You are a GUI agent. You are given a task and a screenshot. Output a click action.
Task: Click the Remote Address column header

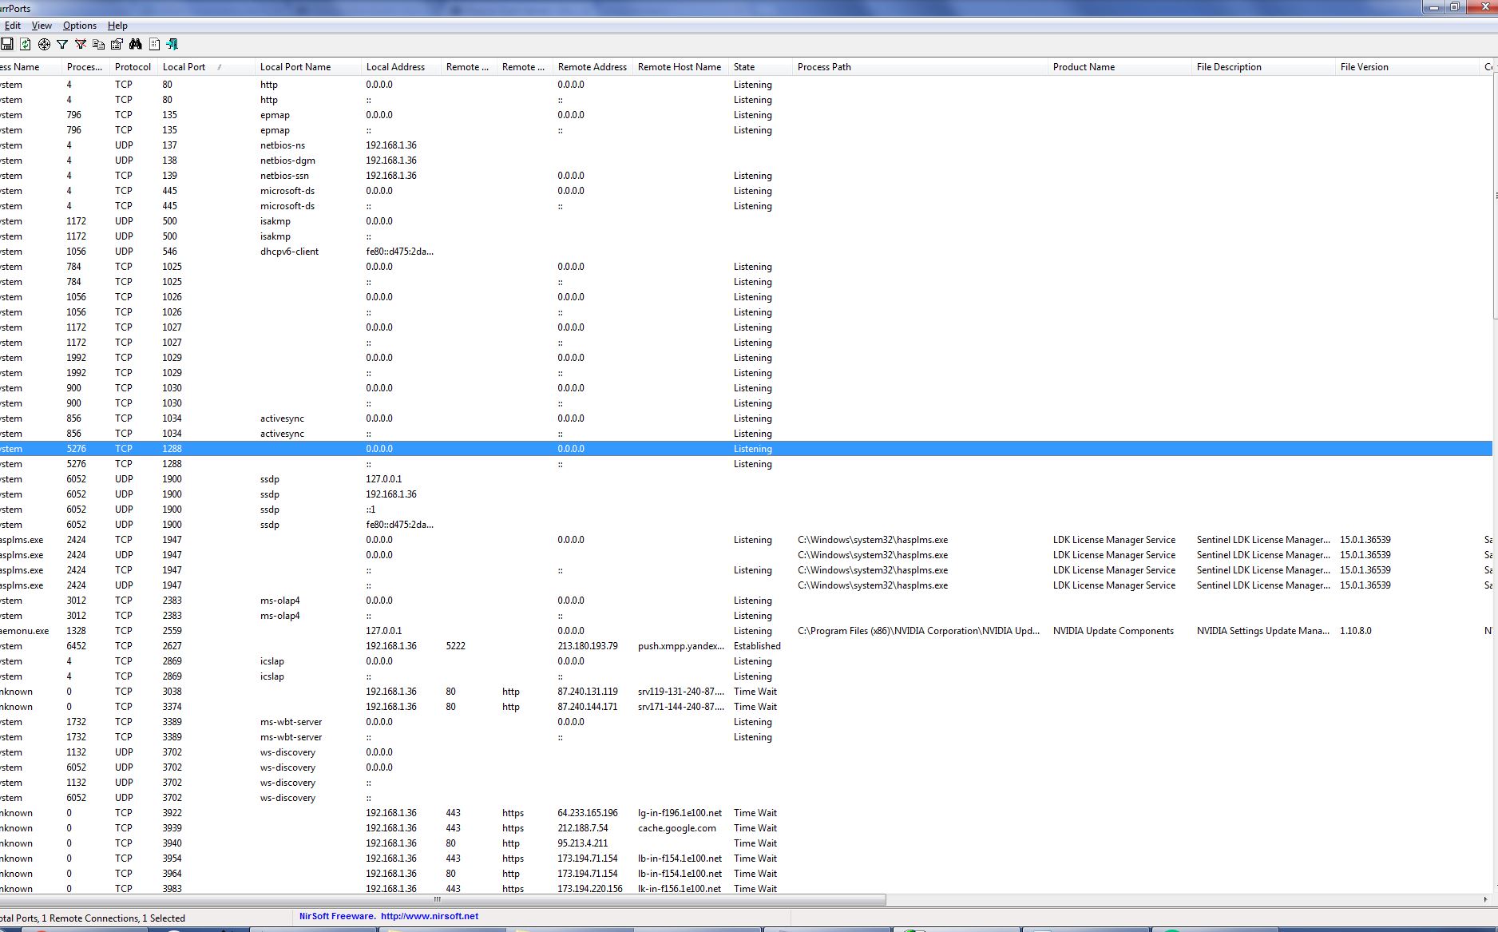pos(592,67)
